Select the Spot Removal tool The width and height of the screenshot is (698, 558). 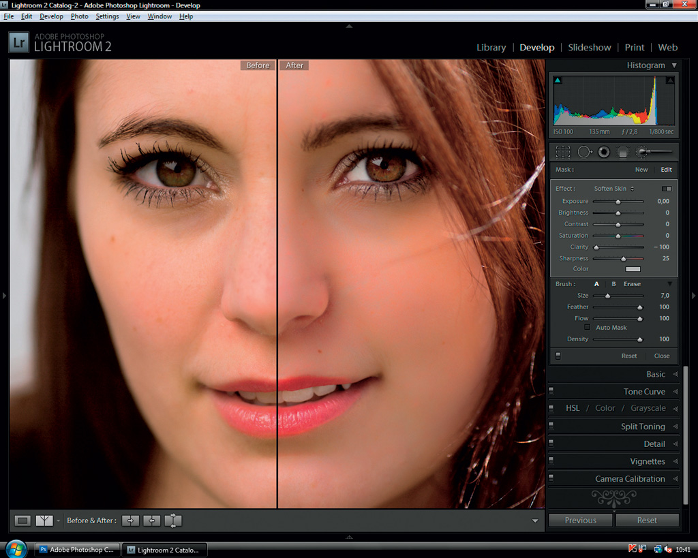[584, 152]
